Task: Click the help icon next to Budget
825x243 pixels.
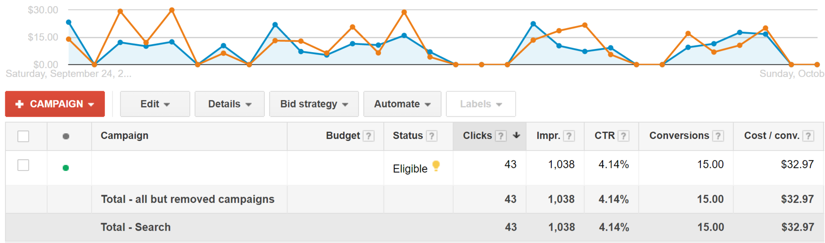Action: click(x=368, y=136)
